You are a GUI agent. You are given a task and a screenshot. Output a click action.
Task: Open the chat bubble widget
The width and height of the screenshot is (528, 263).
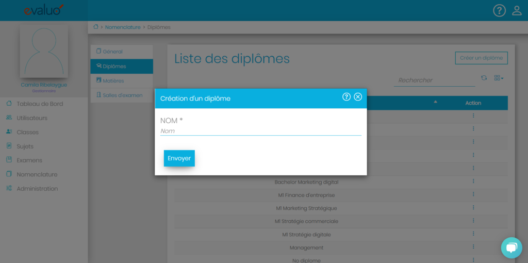[x=511, y=248]
